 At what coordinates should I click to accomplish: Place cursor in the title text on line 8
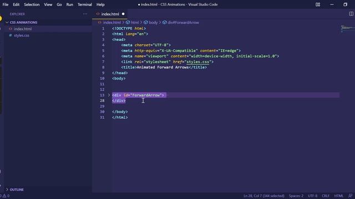click(x=163, y=67)
